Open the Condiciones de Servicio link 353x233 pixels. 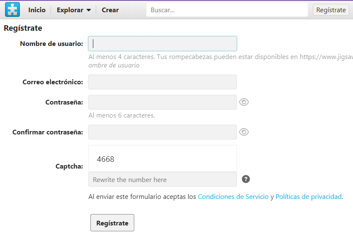point(233,196)
